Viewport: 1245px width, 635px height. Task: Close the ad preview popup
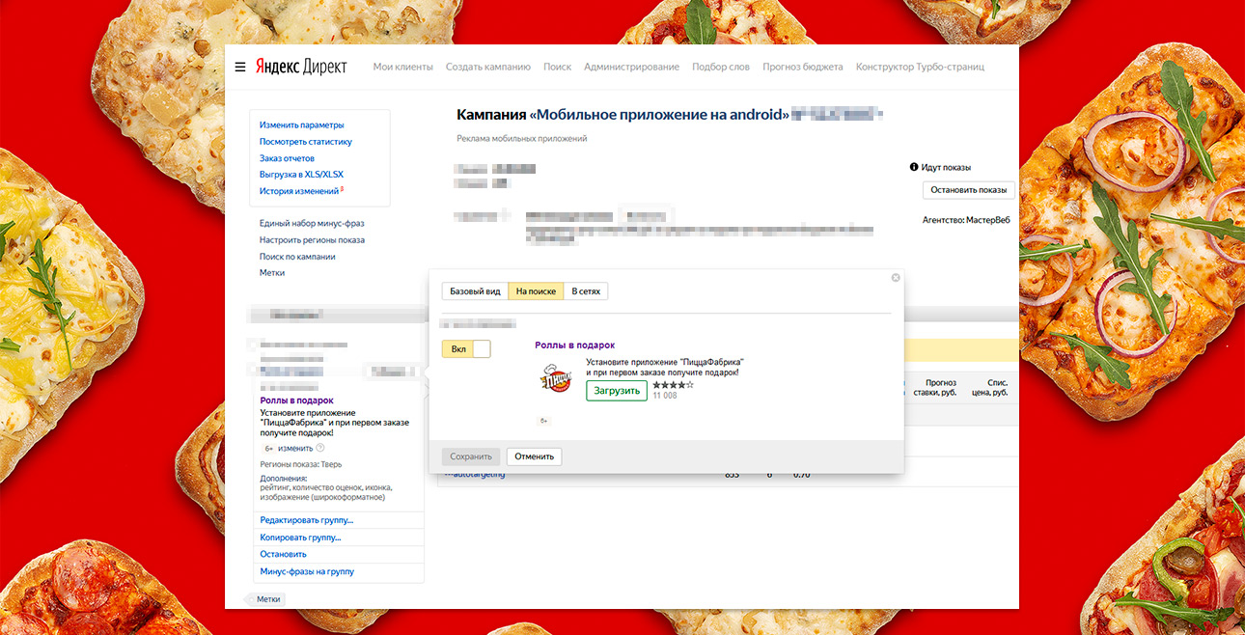[x=895, y=278]
